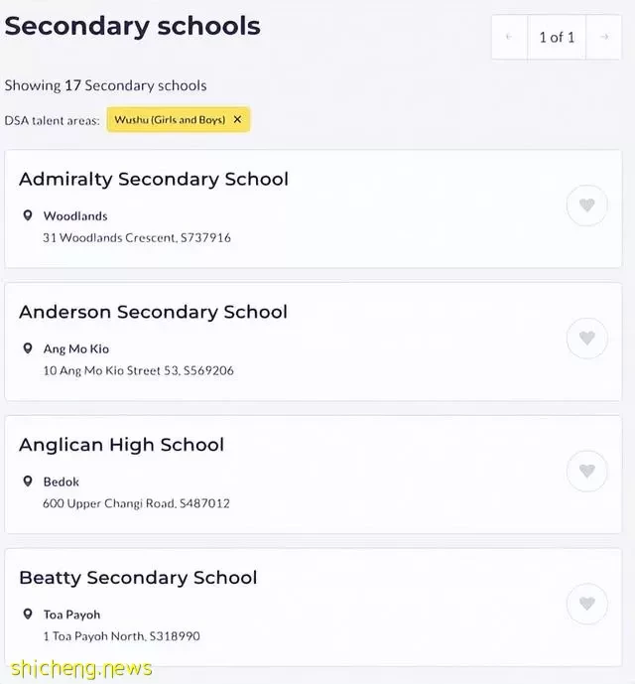Image resolution: width=635 pixels, height=684 pixels.
Task: Click the 1 of 1 page indicator
Action: [x=557, y=37]
